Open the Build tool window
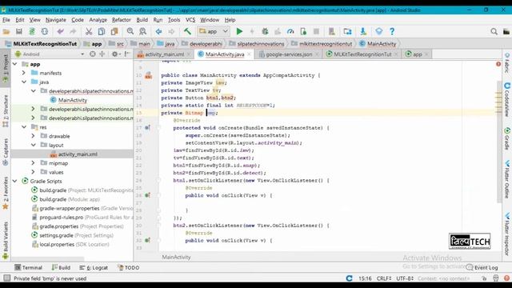The height and width of the screenshot is (288, 512). pyautogui.click(x=61, y=268)
